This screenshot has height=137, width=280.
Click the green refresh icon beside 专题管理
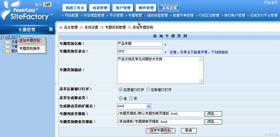tap(51, 29)
